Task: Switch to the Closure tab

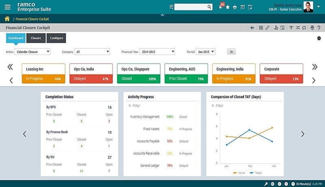Action: click(36, 38)
